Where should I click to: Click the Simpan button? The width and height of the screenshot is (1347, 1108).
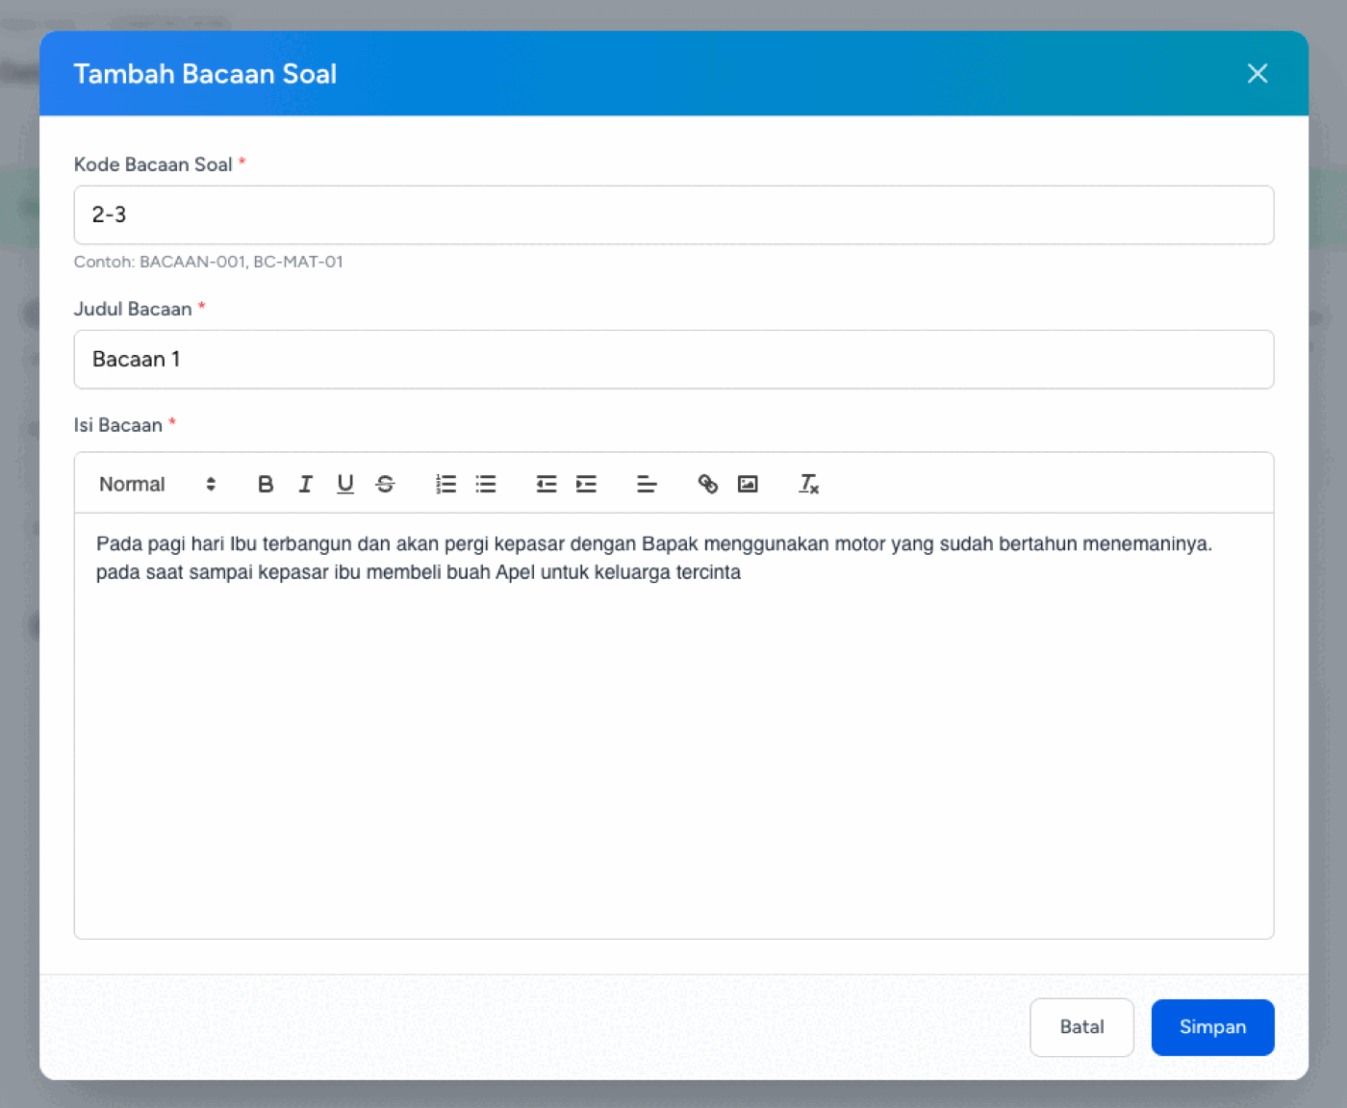coord(1212,1027)
